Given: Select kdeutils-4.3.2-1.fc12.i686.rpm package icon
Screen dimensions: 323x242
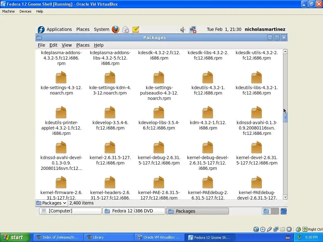Looking at the screenshot, I should coord(208,77).
